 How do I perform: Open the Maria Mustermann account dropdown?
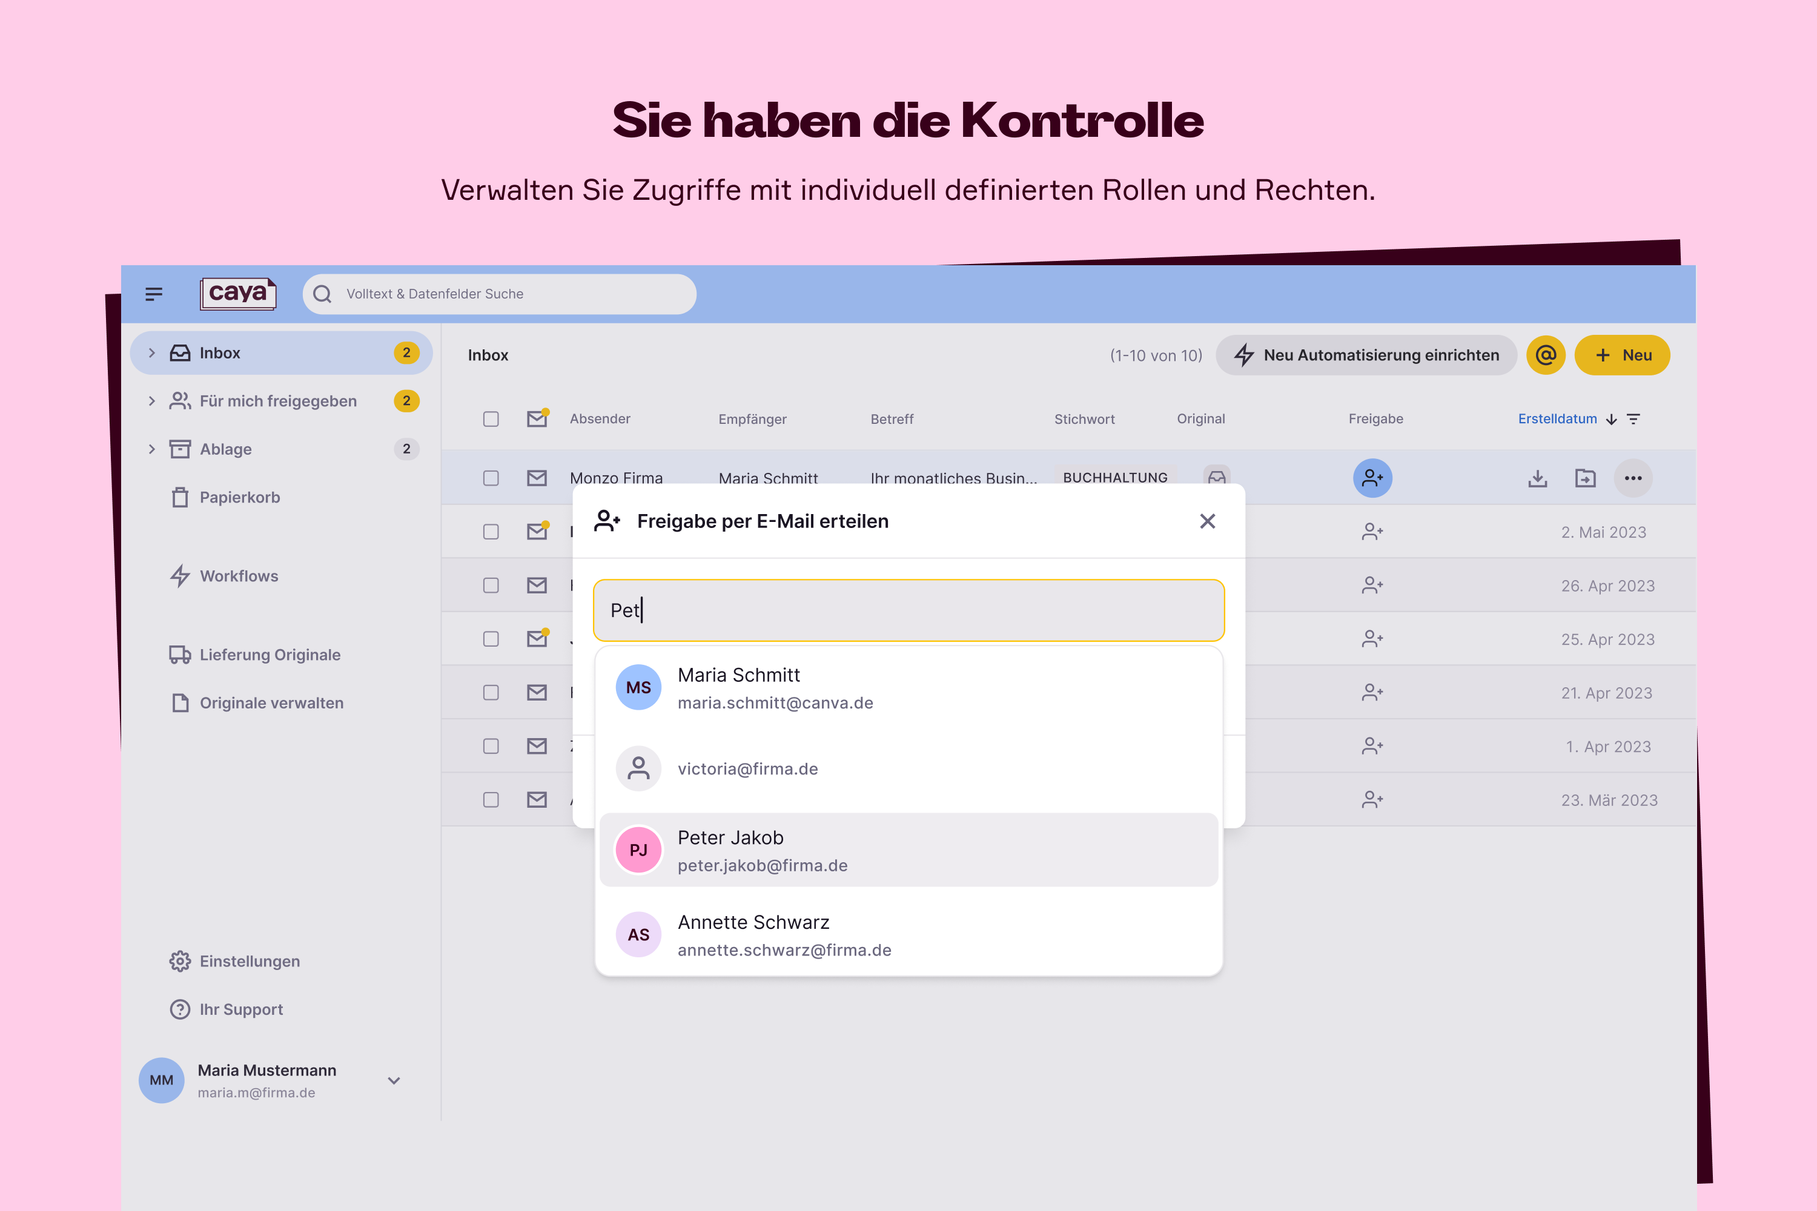click(x=394, y=1080)
